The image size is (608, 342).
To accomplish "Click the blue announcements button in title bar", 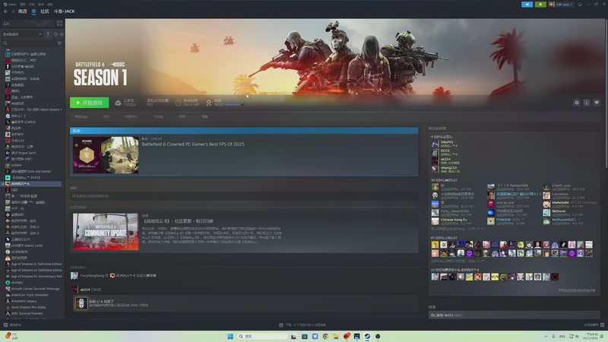I will click(x=527, y=5).
